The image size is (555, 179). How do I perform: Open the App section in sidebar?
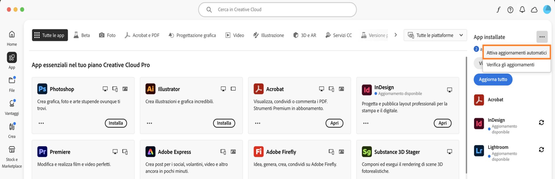point(12,61)
